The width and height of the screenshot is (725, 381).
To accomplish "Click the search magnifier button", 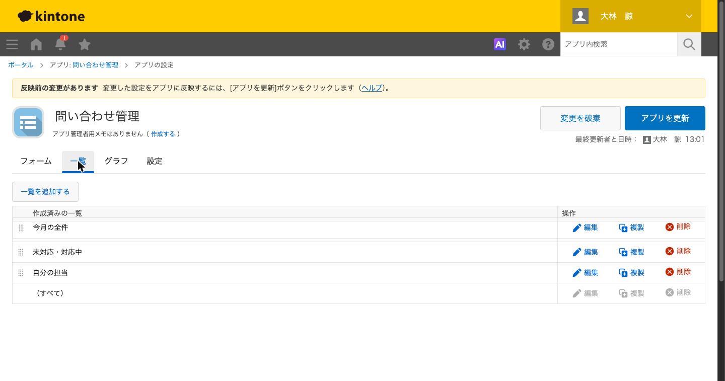I will pos(689,44).
